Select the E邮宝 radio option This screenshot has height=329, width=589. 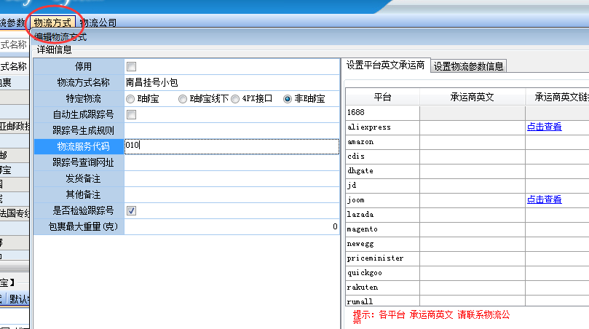pyautogui.click(x=130, y=99)
